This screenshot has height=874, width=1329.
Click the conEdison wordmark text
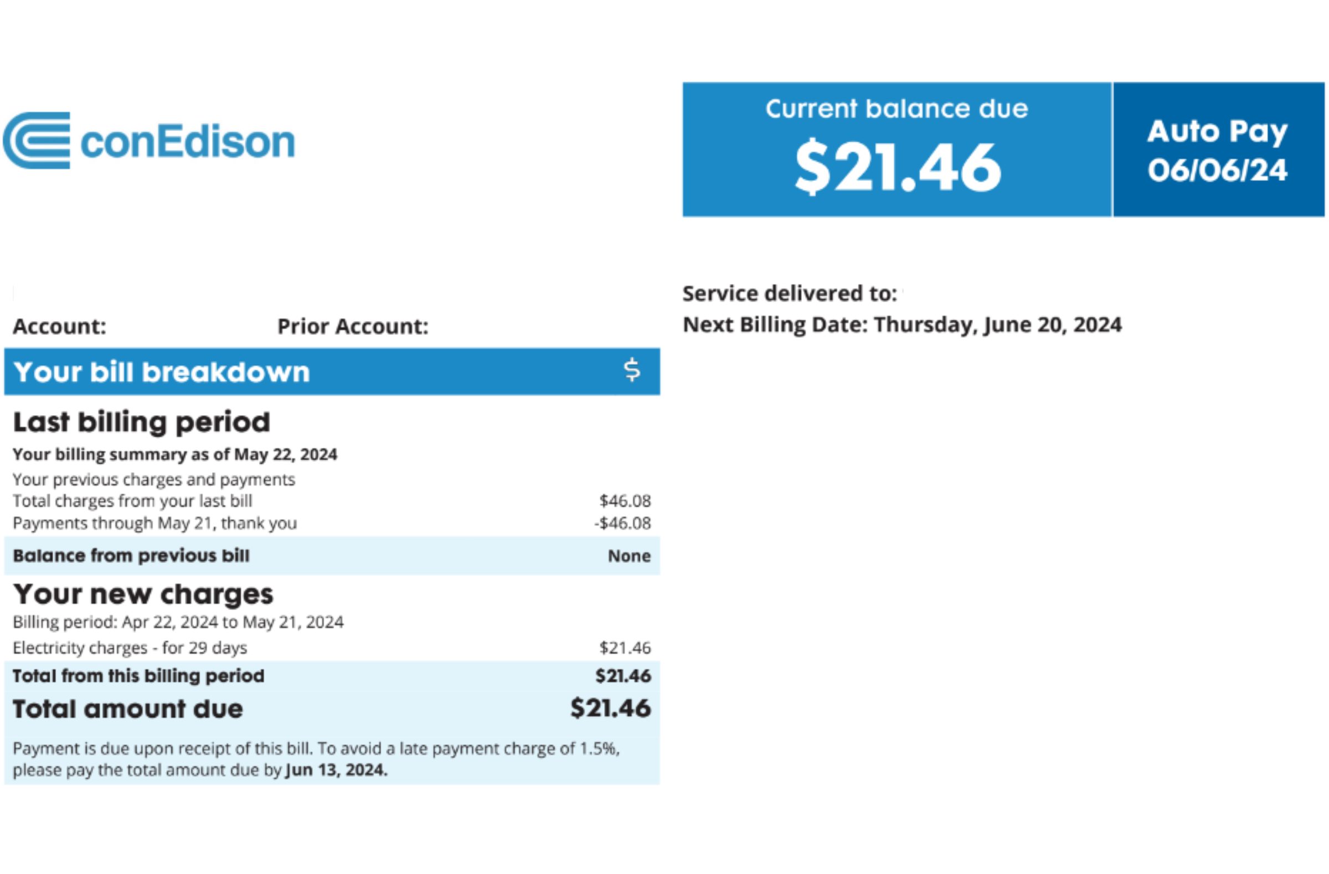[x=188, y=142]
